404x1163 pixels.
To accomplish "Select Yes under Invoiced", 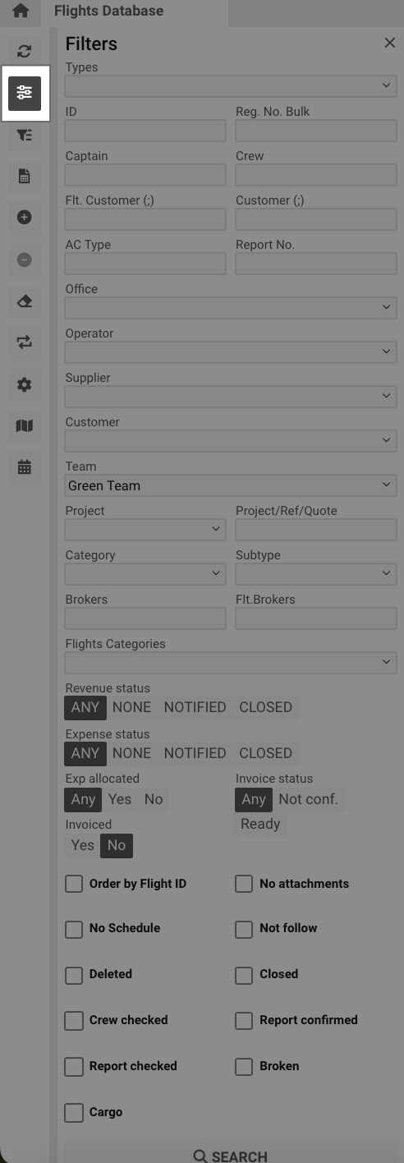I will coord(83,845).
